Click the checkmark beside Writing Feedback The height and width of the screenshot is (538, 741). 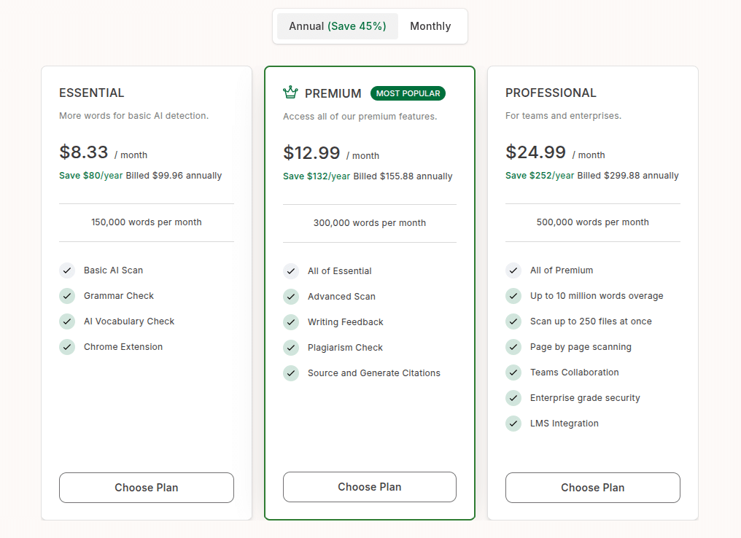tap(290, 321)
